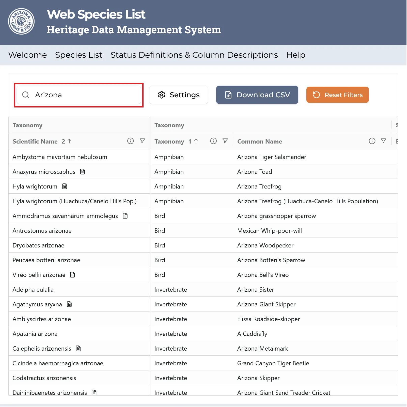The height and width of the screenshot is (407, 407).
Task: Open the filter dropdown on Scientific Name
Action: click(x=143, y=141)
